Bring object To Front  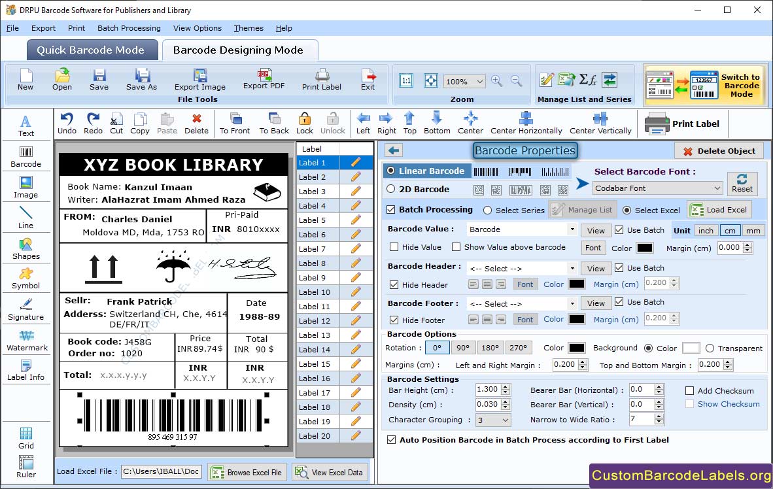[235, 124]
